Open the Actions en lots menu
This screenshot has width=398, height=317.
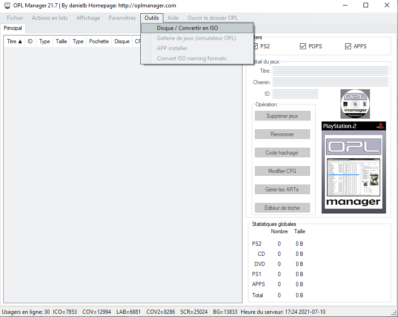point(50,18)
